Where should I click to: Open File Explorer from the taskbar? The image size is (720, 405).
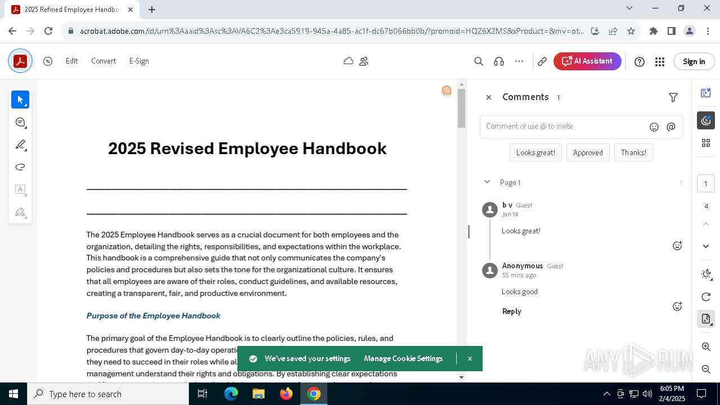tap(259, 394)
